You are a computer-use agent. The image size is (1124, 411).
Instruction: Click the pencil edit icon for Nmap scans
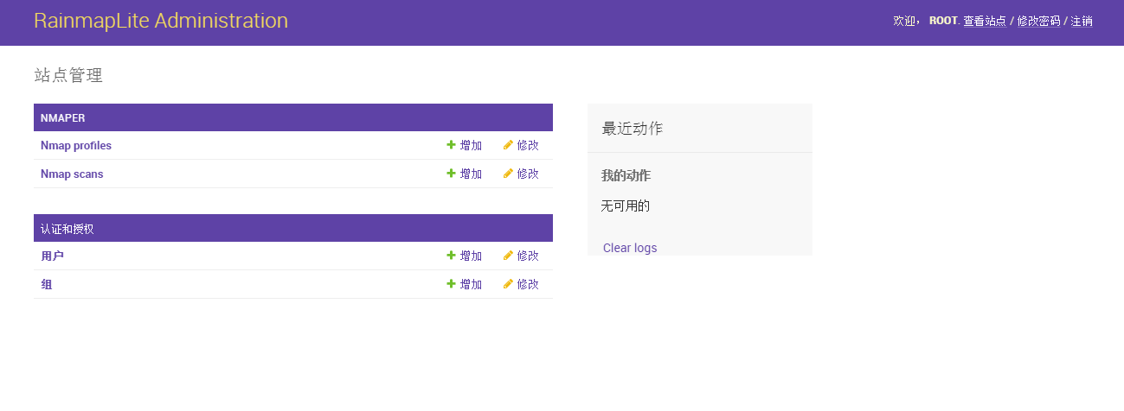coord(508,174)
